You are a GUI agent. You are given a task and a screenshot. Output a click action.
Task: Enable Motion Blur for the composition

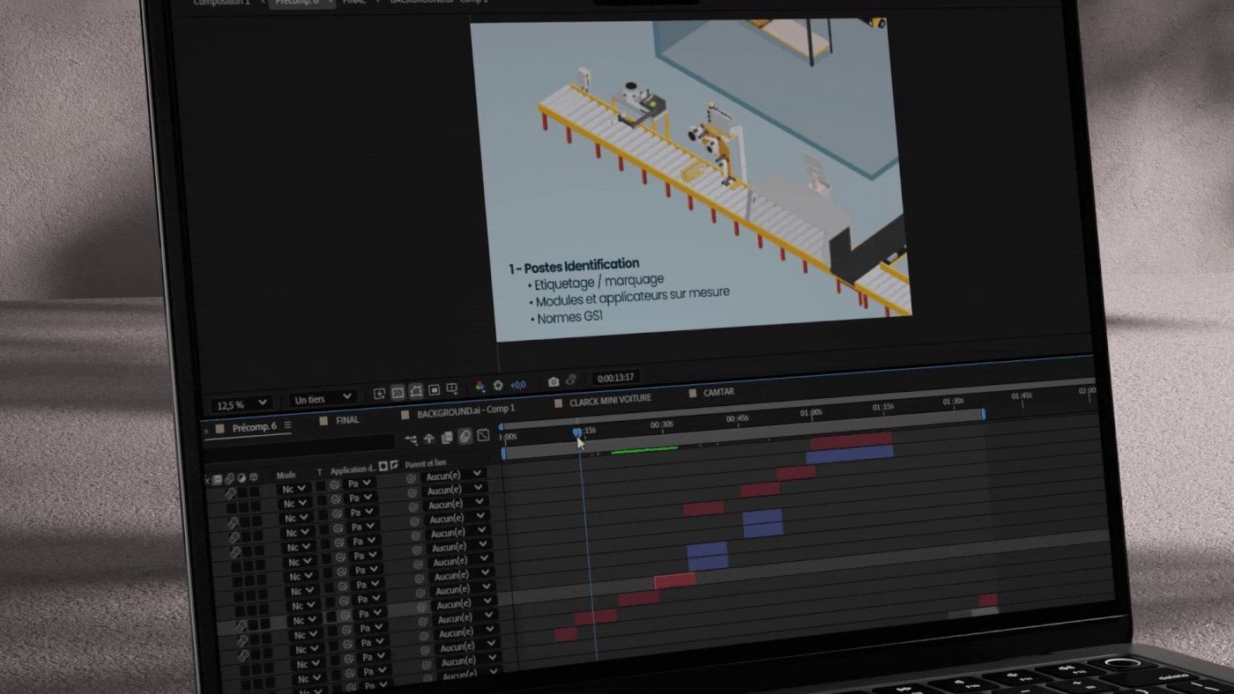(465, 434)
